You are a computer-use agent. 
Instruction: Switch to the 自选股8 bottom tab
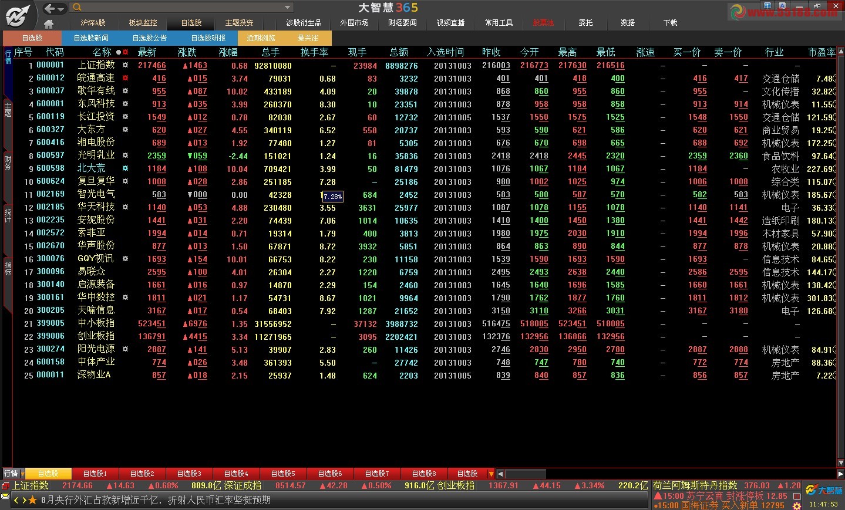pos(424,474)
